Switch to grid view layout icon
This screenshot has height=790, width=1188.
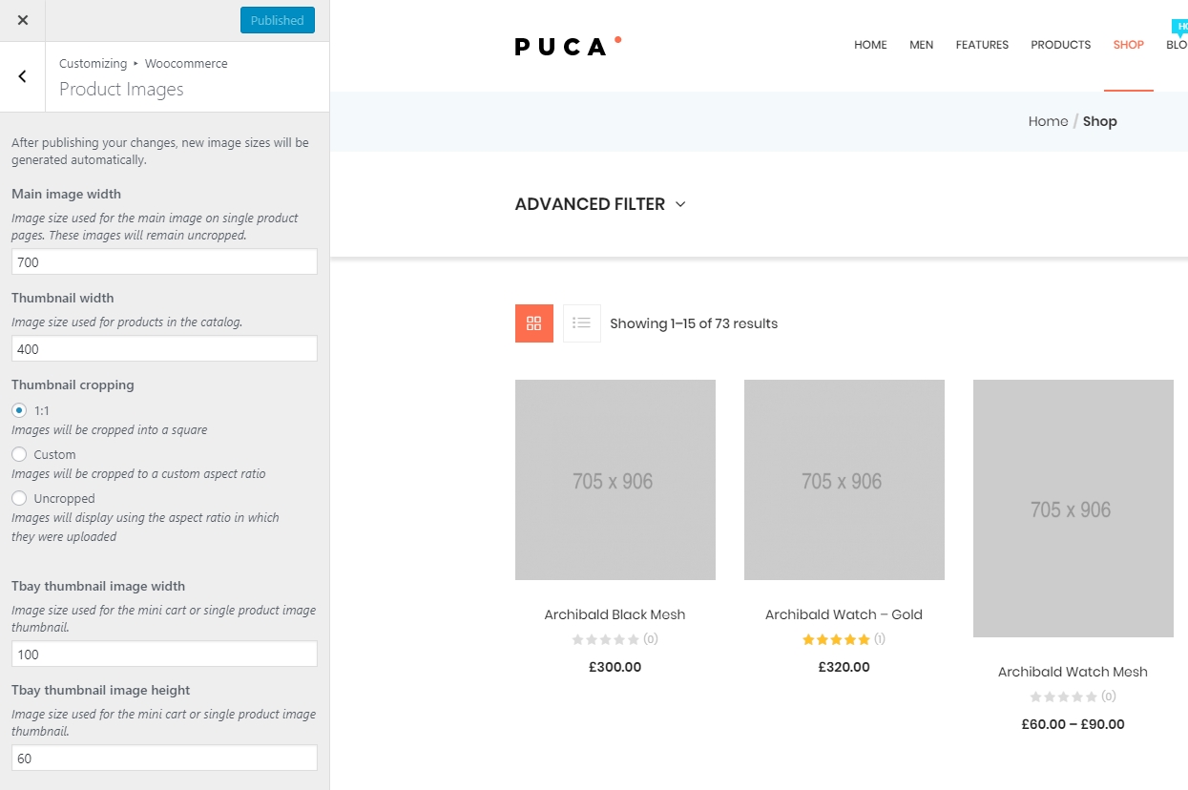tap(534, 323)
